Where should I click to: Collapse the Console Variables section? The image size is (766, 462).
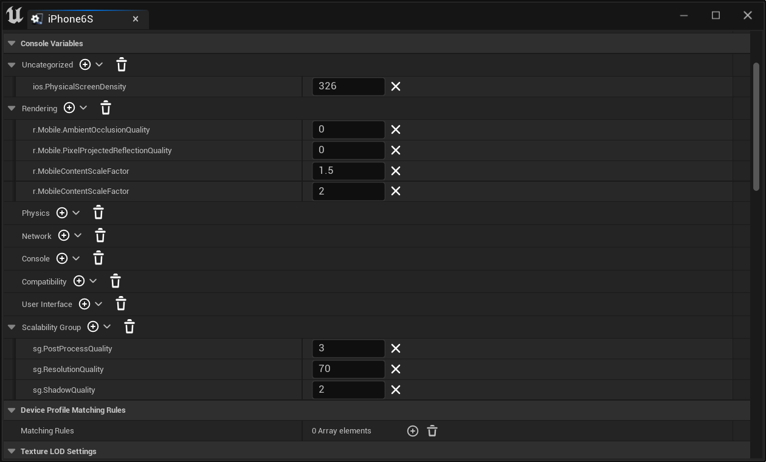point(12,44)
